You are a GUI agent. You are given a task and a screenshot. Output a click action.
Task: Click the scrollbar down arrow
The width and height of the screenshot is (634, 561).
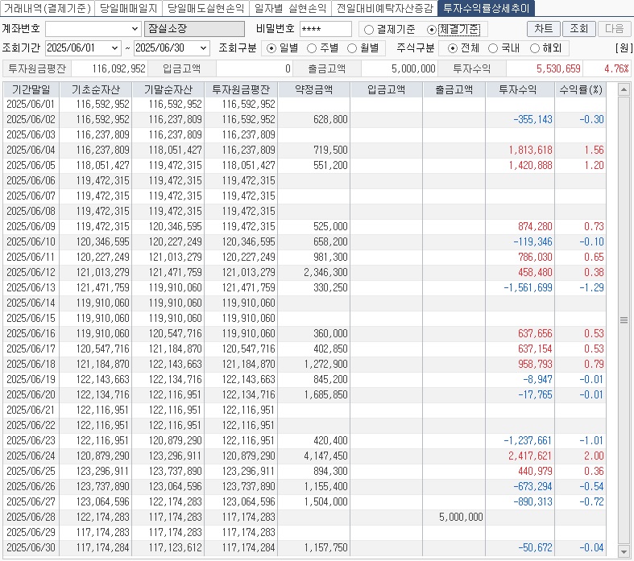coord(623,551)
